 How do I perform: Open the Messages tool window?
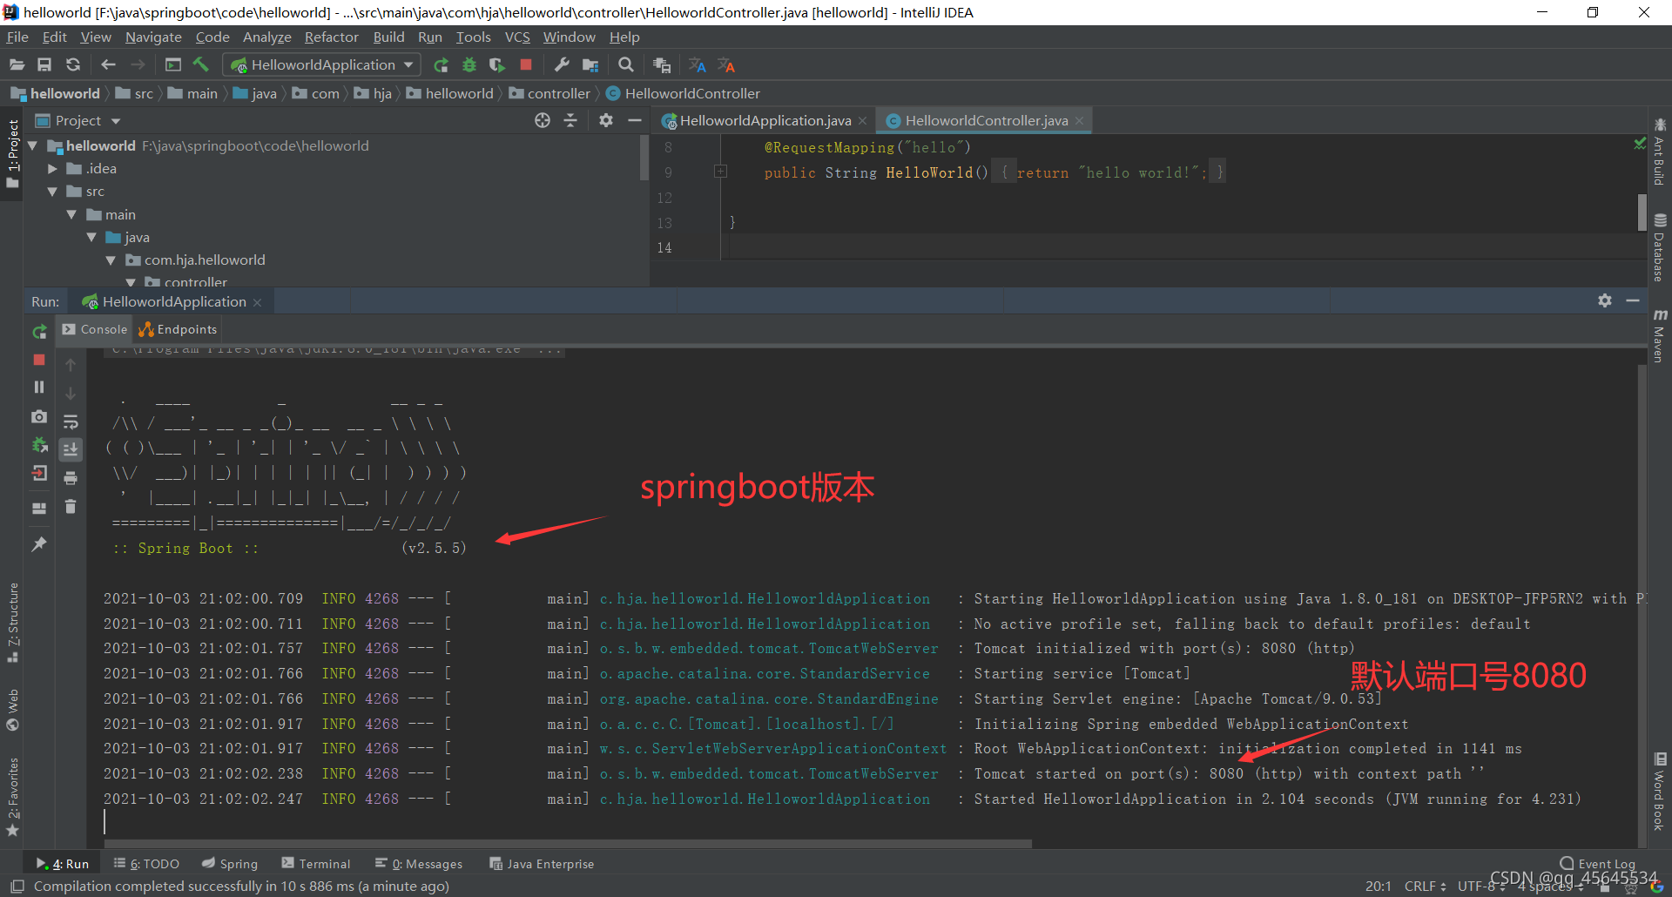(419, 864)
